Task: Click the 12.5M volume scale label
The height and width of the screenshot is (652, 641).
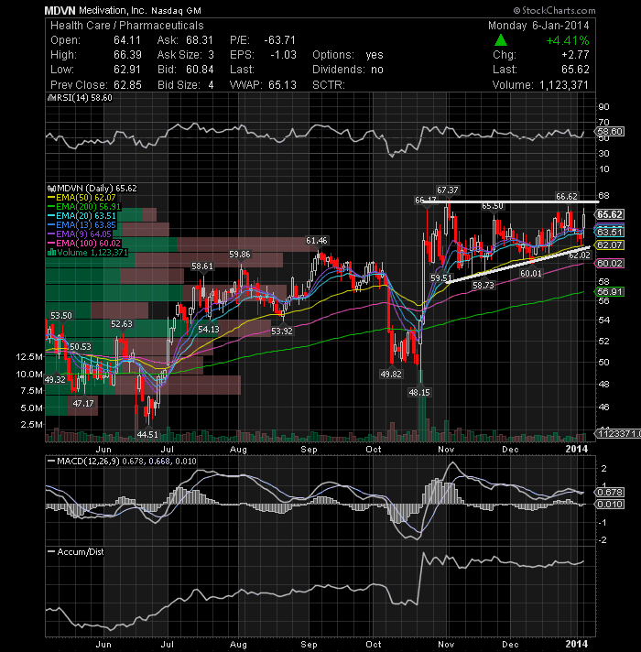Action: pos(29,357)
